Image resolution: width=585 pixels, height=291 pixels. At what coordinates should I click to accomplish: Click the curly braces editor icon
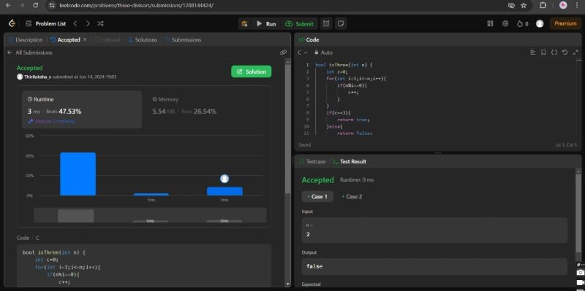[x=554, y=53]
